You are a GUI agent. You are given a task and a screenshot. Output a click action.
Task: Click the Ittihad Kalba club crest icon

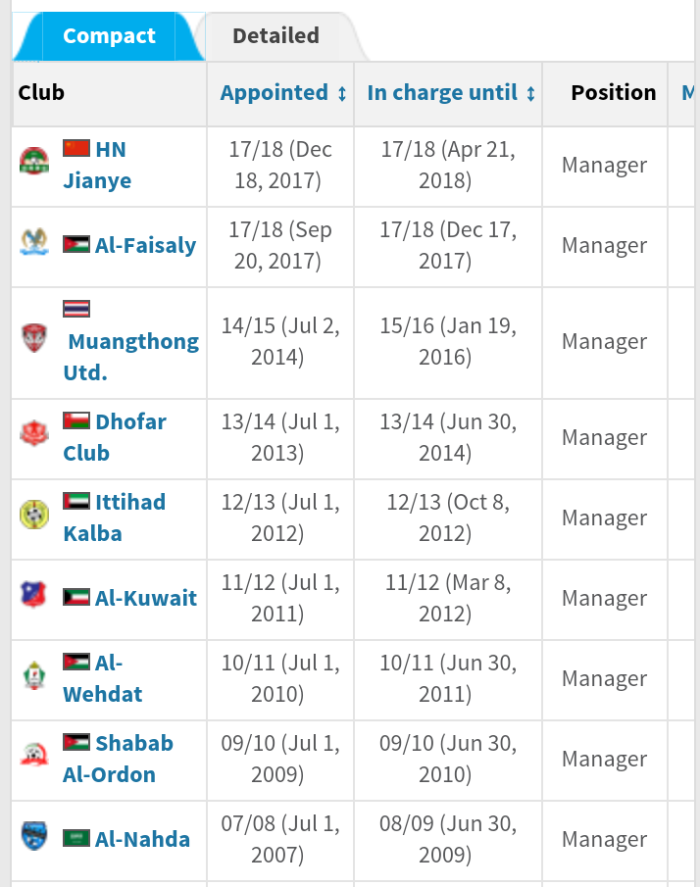tap(34, 514)
